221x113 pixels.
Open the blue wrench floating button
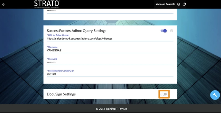point(215,95)
